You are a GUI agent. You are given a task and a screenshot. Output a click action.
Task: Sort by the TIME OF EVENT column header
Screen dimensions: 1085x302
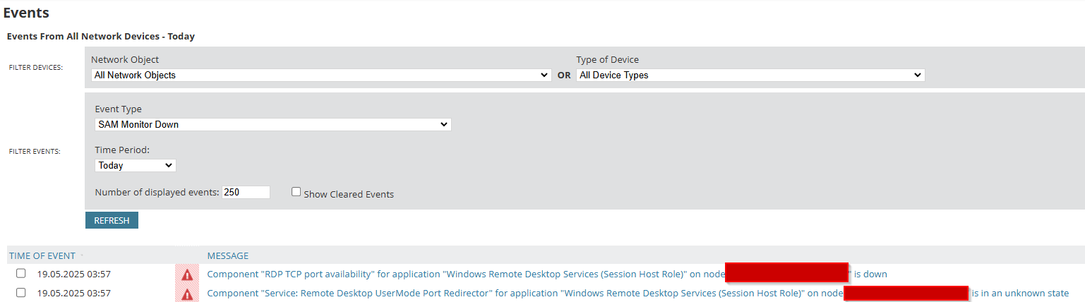tap(42, 255)
